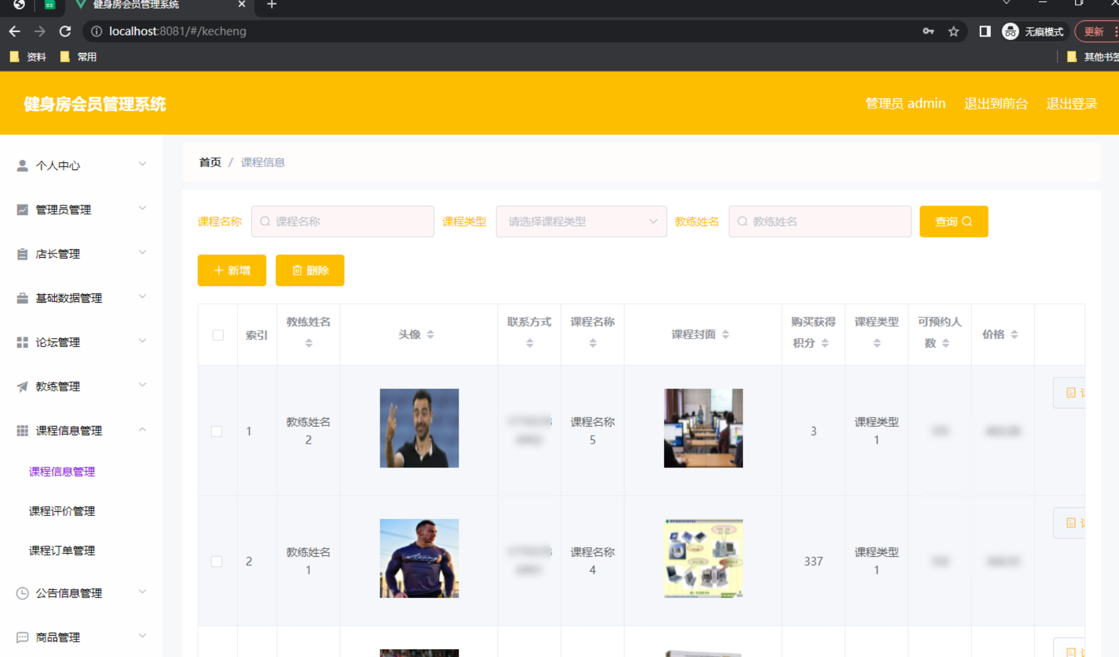Click the browser 更新 update button

(x=1095, y=31)
